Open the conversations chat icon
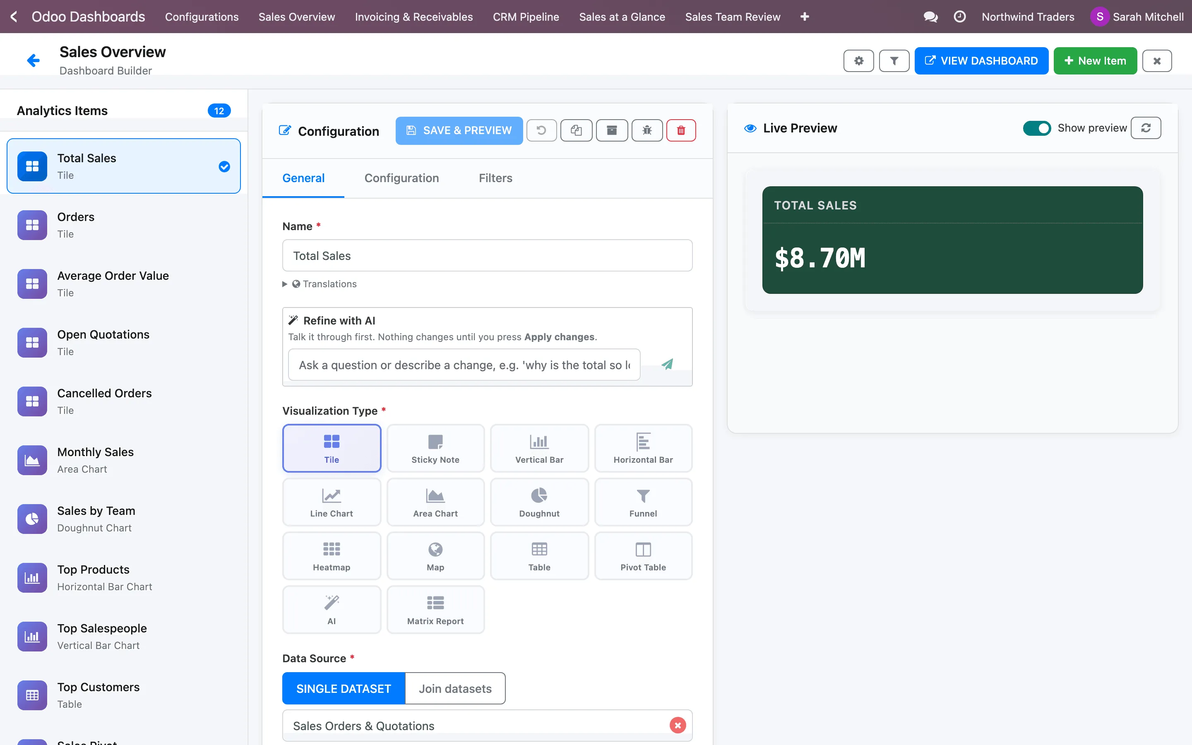This screenshot has height=745, width=1192. pyautogui.click(x=930, y=17)
